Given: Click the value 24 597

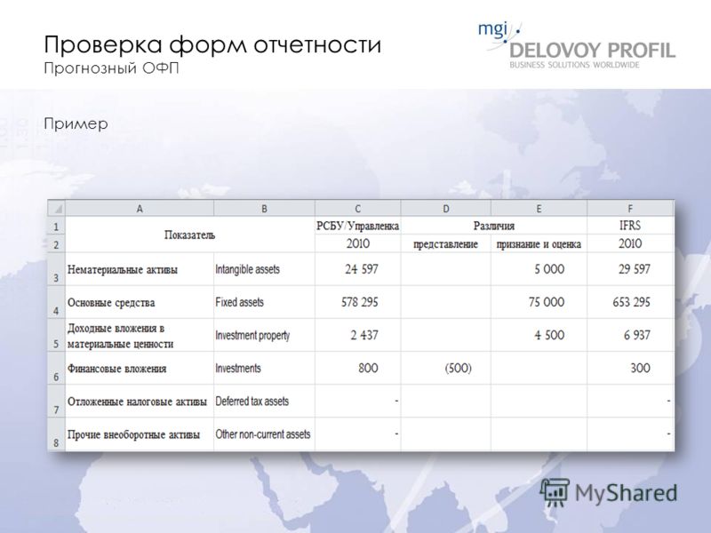Looking at the screenshot, I should pos(362,269).
